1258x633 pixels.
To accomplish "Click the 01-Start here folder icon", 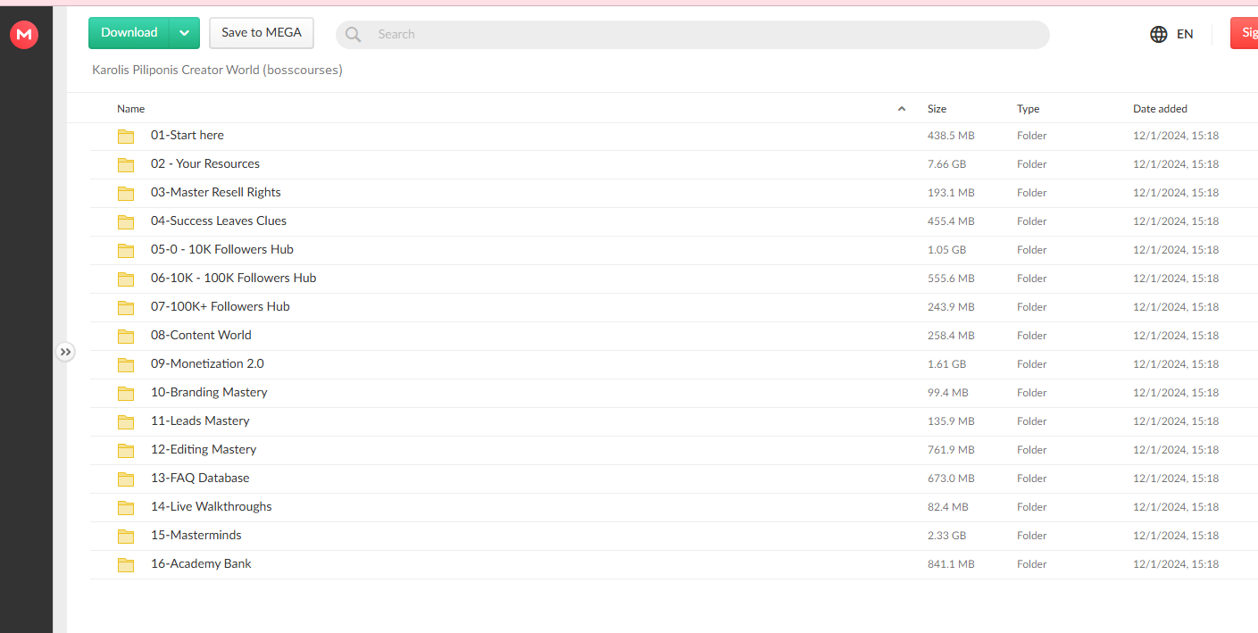I will coord(126,136).
